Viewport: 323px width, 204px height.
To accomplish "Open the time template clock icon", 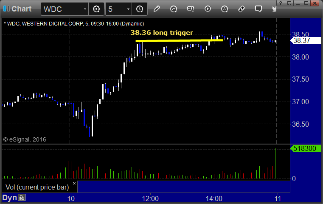I will (140, 9).
